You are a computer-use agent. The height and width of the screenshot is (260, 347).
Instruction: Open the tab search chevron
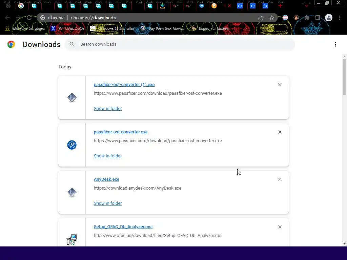(x=306, y=5)
